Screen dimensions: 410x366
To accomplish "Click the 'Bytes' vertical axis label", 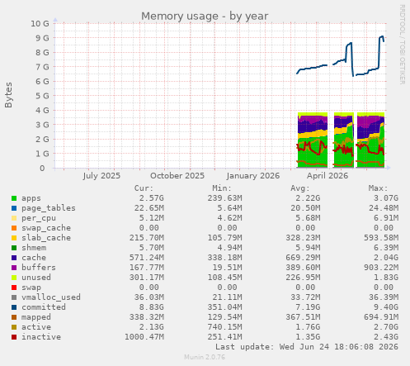I will click(8, 95).
